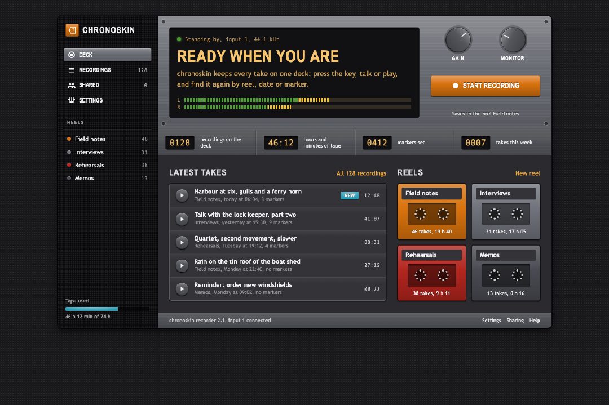Screen dimensions: 609x405
Task: Open the Field notes reel card
Action: (431, 212)
